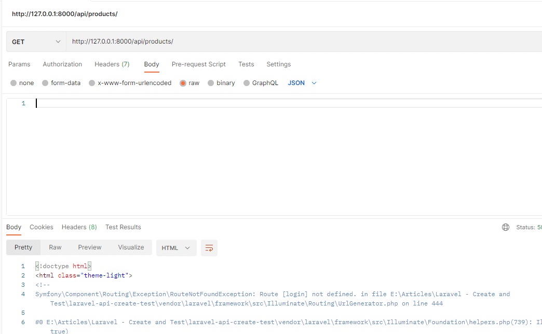Click in the request URL input field

(x=301, y=41)
